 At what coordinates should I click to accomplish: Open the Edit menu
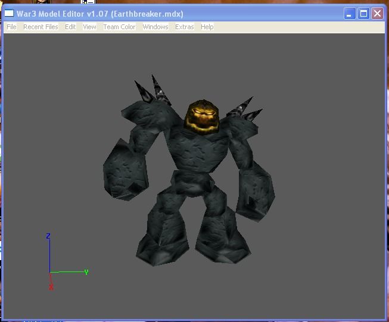[x=70, y=27]
